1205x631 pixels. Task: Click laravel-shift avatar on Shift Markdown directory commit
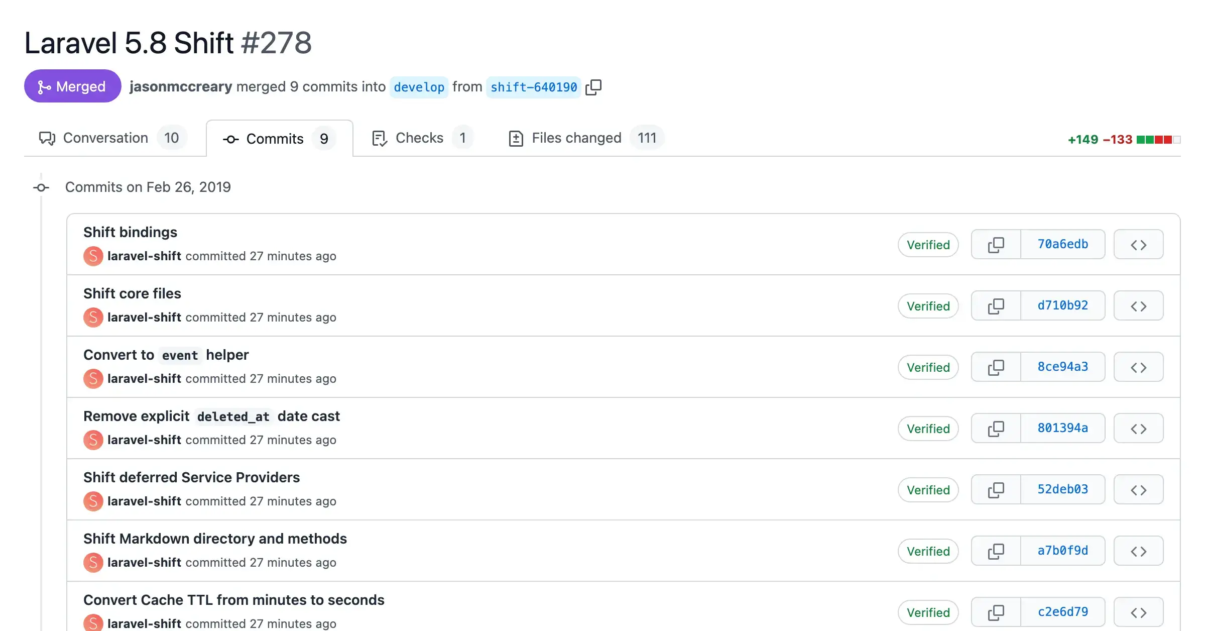93,563
